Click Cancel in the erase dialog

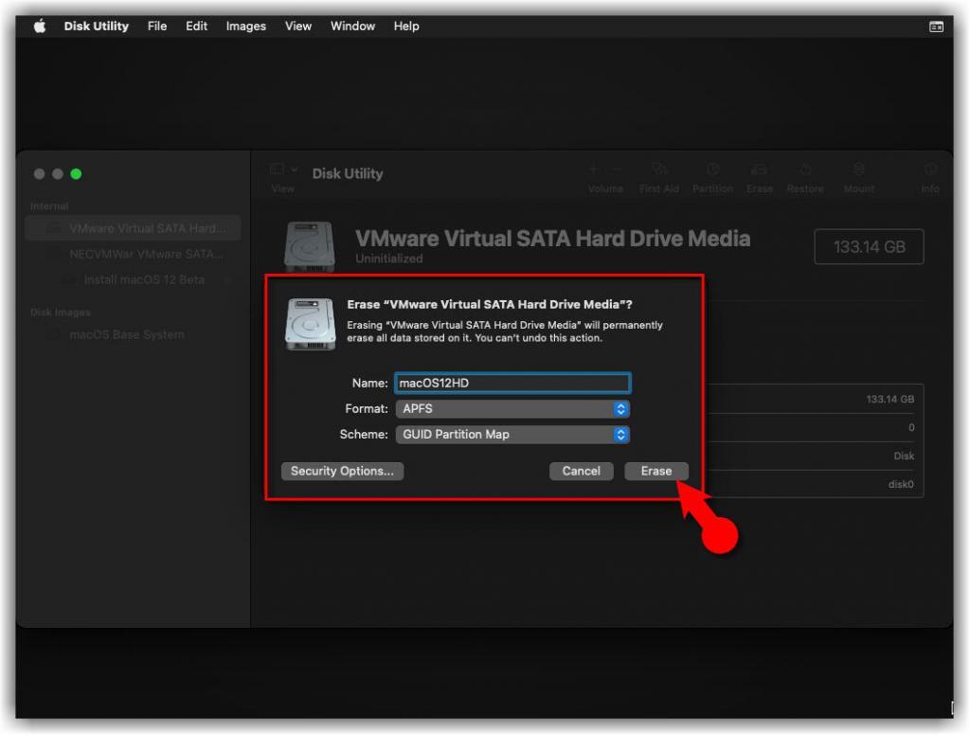(581, 471)
